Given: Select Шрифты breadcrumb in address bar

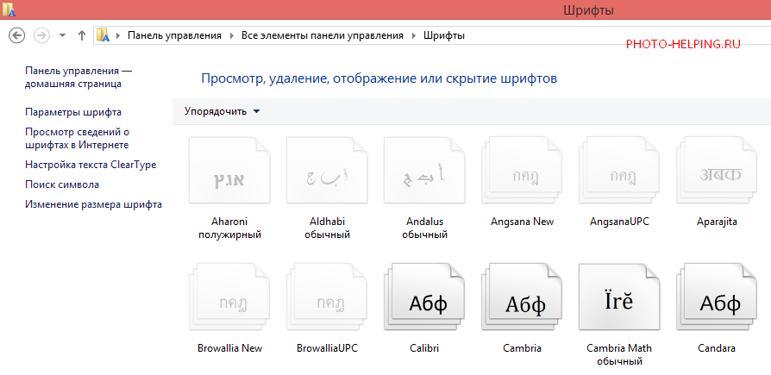Looking at the screenshot, I should (x=444, y=35).
